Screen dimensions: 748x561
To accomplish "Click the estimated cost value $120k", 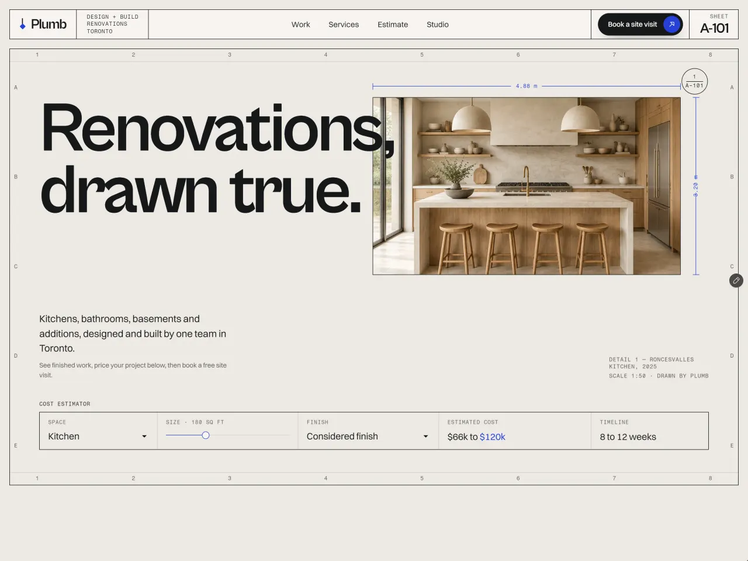I will pyautogui.click(x=493, y=437).
